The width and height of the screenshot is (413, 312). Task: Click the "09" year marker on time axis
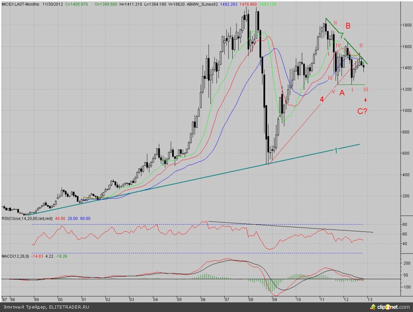click(274, 299)
